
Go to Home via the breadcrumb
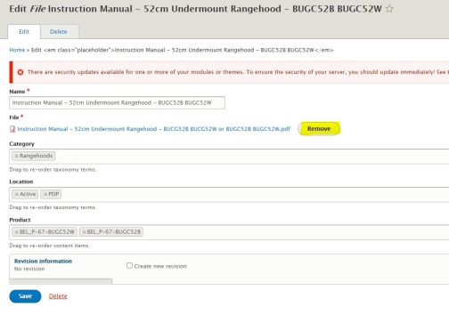(17, 50)
